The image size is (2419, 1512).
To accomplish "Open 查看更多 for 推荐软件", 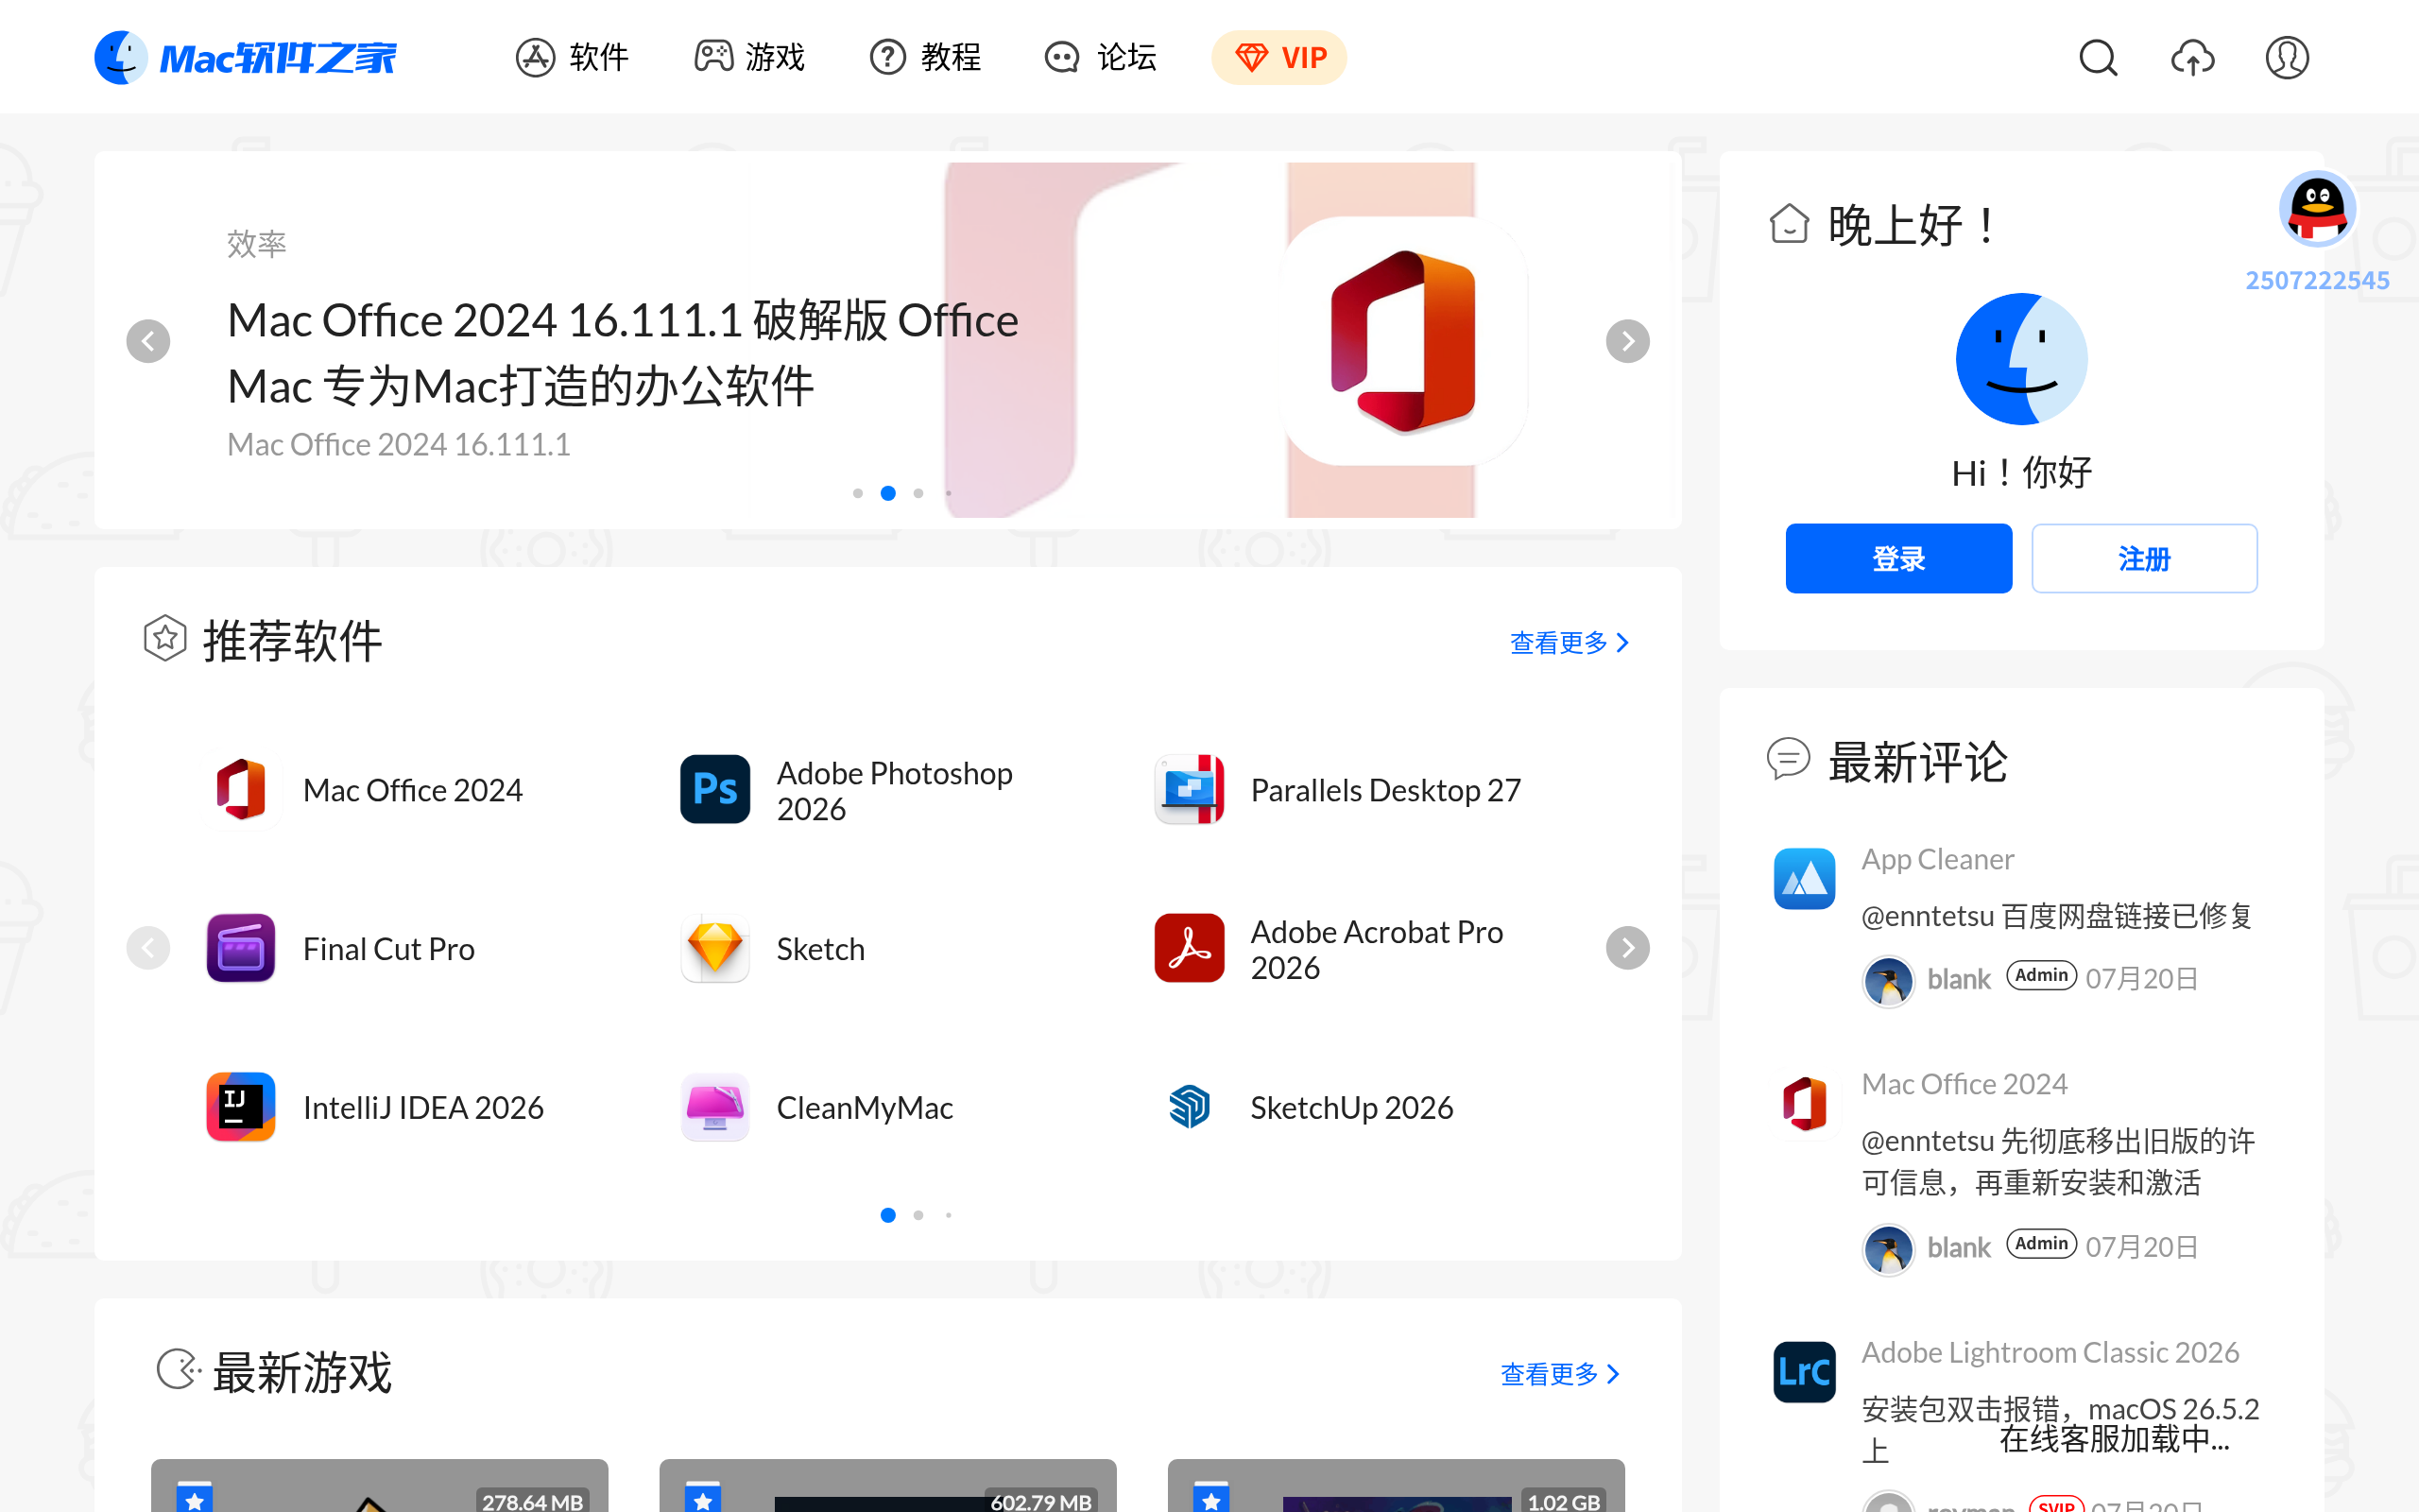I will click(1570, 642).
